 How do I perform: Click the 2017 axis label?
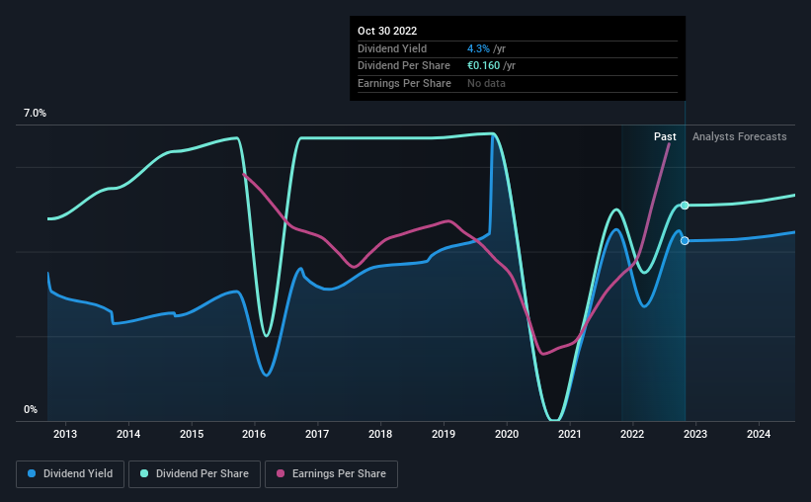317,434
